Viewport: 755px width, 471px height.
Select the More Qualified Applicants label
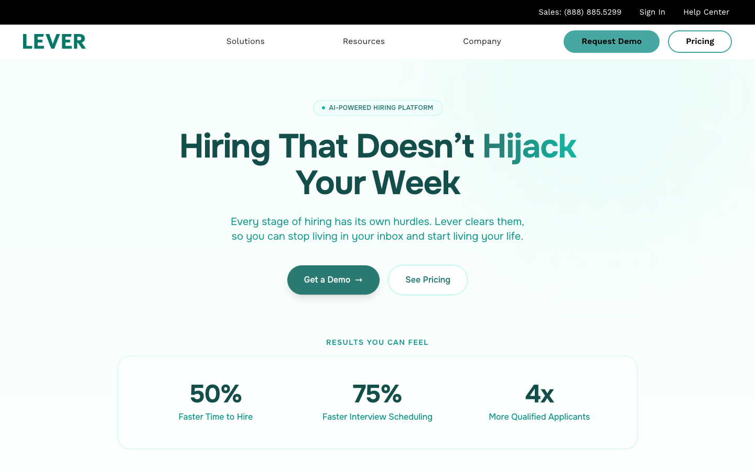coord(539,417)
